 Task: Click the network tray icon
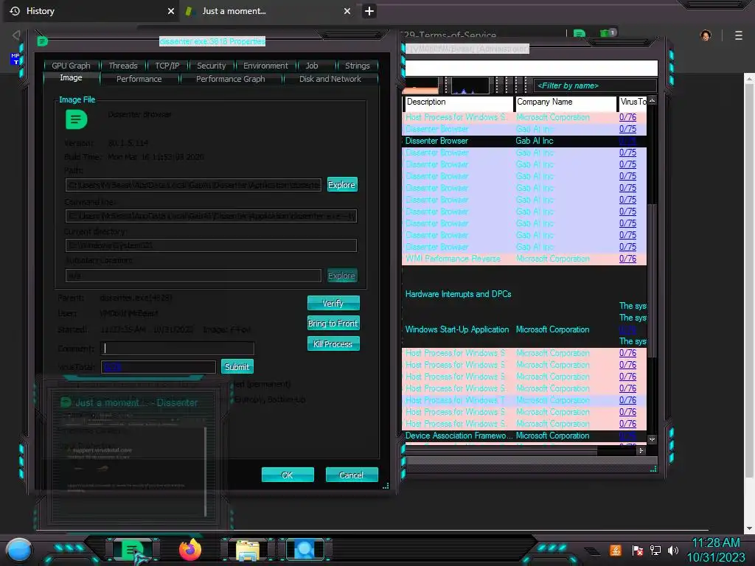click(x=655, y=550)
